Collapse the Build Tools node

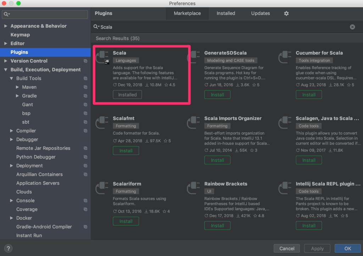coord(11,78)
